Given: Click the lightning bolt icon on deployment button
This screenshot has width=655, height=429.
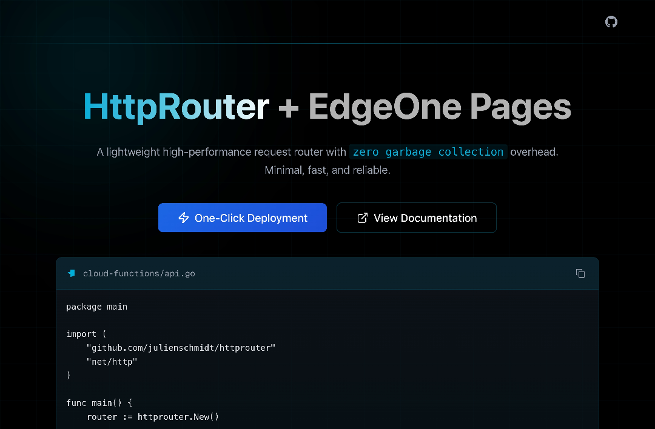Looking at the screenshot, I should pyautogui.click(x=183, y=218).
